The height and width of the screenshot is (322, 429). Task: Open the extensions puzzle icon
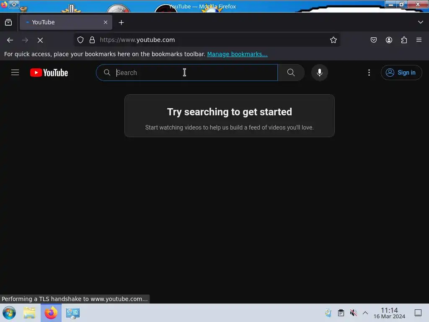[x=404, y=40]
